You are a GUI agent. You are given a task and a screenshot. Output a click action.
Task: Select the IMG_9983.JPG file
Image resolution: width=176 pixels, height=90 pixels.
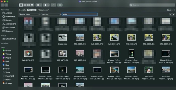(x=80, y=53)
